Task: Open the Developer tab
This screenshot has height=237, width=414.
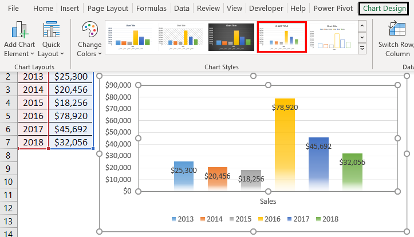Action: click(266, 9)
